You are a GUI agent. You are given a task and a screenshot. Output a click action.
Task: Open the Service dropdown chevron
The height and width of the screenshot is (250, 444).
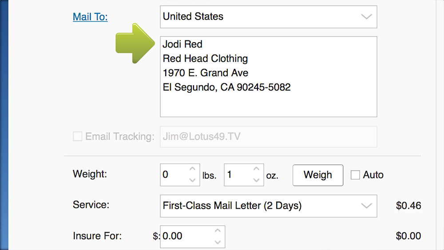point(366,206)
